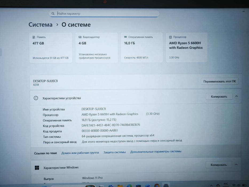The height and width of the screenshot is (187, 249).
Task: Select the device code 'DAFE7AE5-4453-484C-8D70-7469B43BDB76'
Action: click(x=111, y=125)
